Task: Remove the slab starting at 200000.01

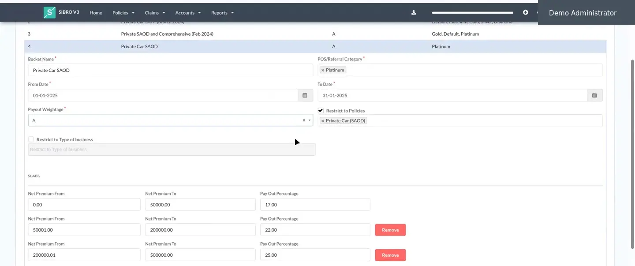Action: (x=390, y=255)
